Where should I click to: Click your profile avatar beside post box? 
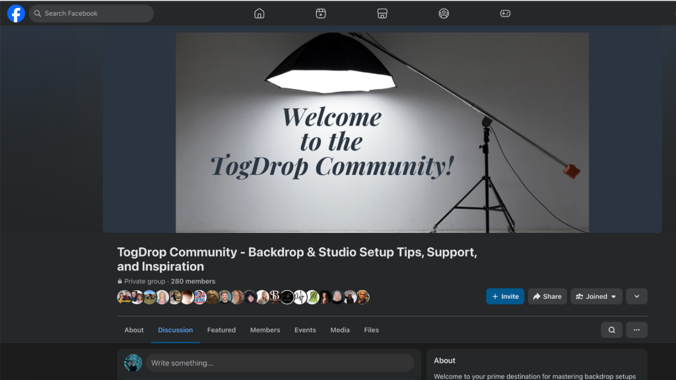(x=133, y=363)
